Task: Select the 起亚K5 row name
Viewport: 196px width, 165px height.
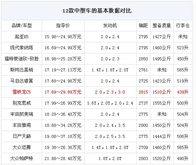Action: tap(22, 37)
